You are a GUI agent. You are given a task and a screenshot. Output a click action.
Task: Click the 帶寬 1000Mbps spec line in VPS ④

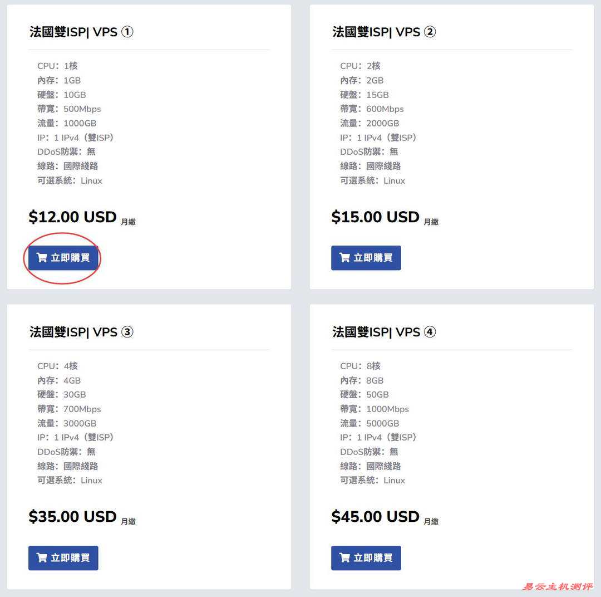pyautogui.click(x=375, y=409)
